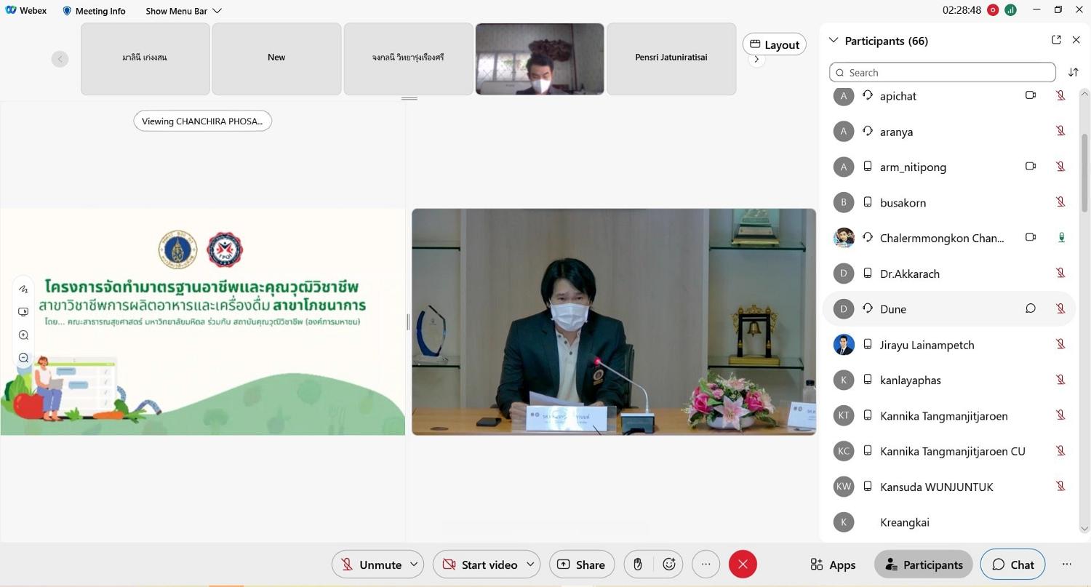
Task: Show next video thumbnails with right arrow
Action: pos(756,60)
